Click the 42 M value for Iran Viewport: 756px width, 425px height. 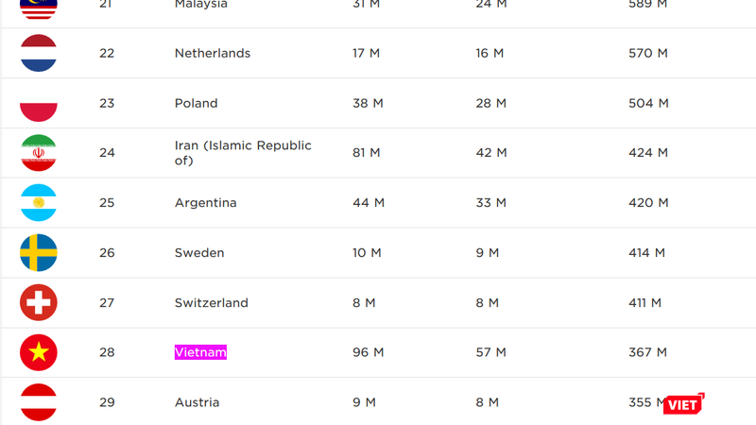491,153
